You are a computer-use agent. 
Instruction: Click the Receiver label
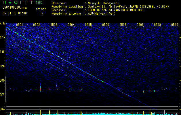tap(58, 10)
